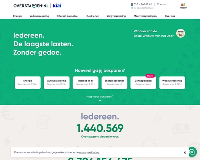The width and height of the screenshot is (200, 160).
Task: Open the privacyverklaring link
Action: point(89,152)
